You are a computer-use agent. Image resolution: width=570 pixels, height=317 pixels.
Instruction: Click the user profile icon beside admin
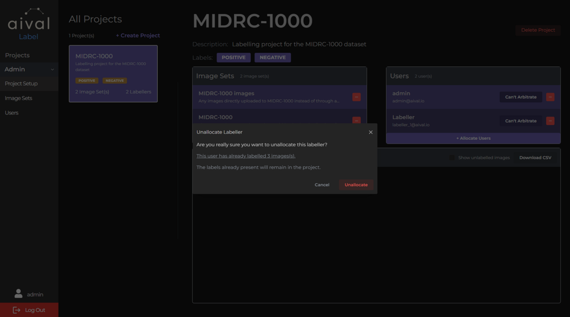coord(19,294)
